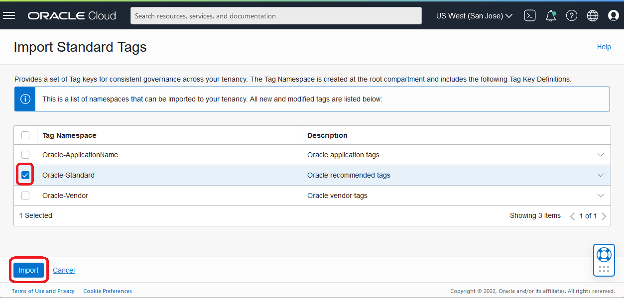Open Cloud Shell from the top bar

click(529, 15)
